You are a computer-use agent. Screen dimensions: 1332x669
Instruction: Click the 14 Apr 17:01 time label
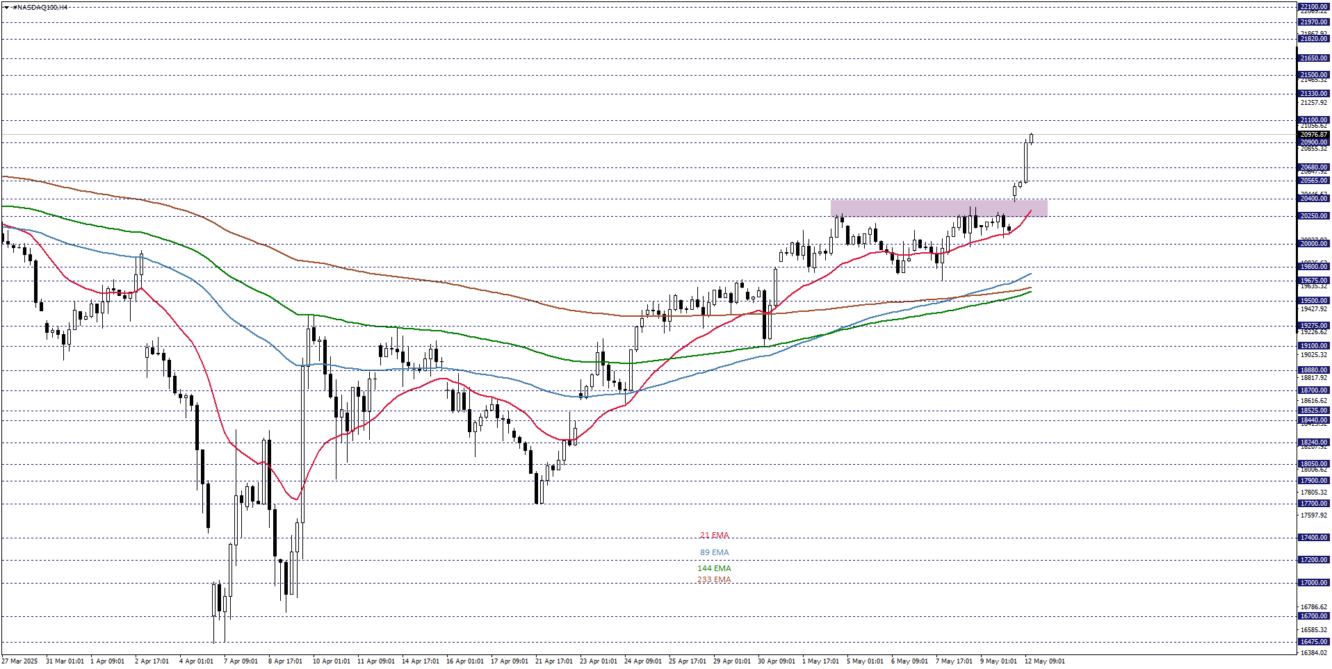(x=420, y=661)
